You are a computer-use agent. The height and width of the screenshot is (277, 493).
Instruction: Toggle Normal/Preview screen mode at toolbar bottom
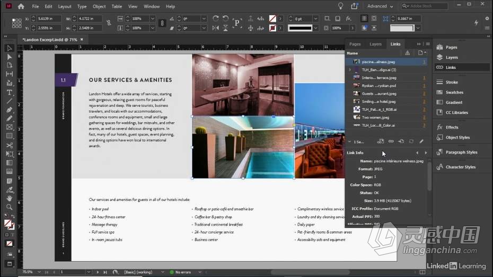(9, 264)
